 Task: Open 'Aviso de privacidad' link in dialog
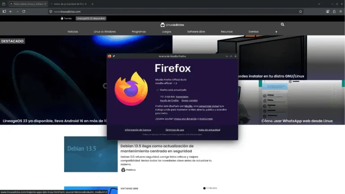[209, 130]
